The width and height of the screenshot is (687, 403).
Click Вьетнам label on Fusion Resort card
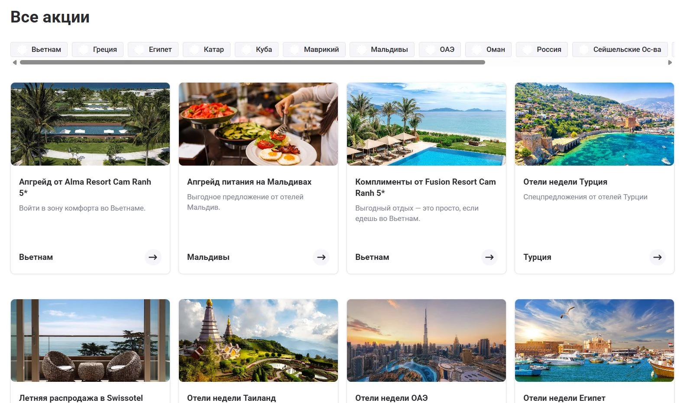[372, 257]
